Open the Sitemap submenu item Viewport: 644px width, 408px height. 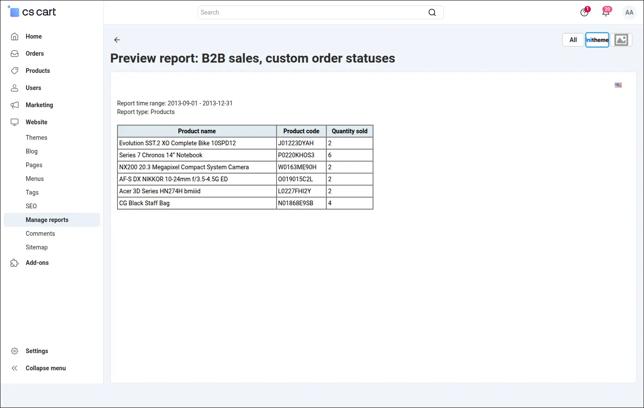pyautogui.click(x=37, y=247)
